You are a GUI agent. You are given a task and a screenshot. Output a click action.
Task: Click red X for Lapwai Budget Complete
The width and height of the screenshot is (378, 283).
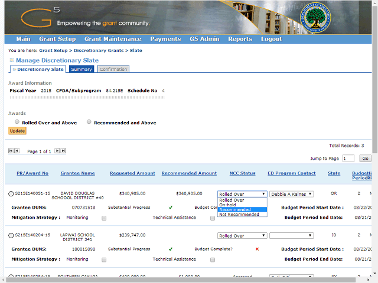point(257,249)
